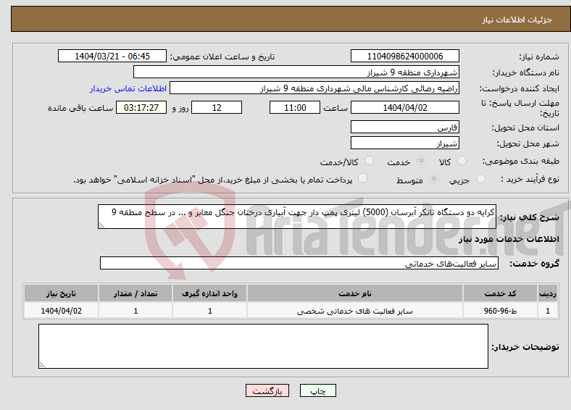The height and width of the screenshot is (410, 571).
Task: Click the شماره نیاز number field
Action: pos(404,56)
